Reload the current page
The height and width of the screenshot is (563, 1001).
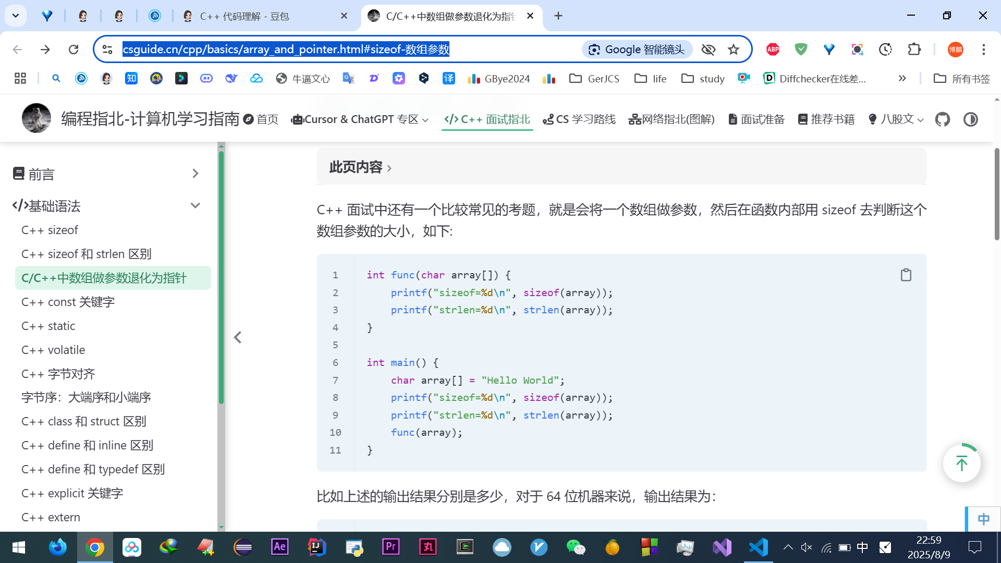click(x=74, y=50)
